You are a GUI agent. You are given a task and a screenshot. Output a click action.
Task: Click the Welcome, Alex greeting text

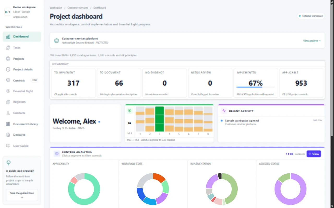[x=74, y=121]
